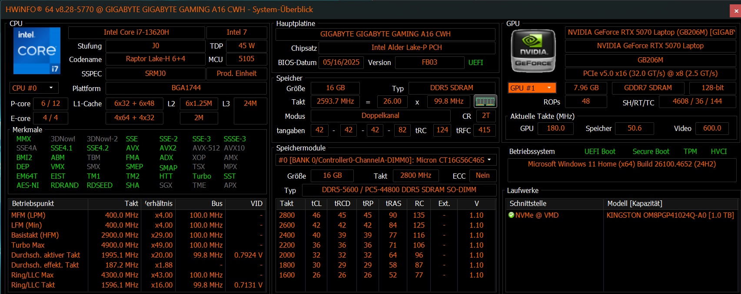Click the memory clock 2593.7 MHz

335,101
